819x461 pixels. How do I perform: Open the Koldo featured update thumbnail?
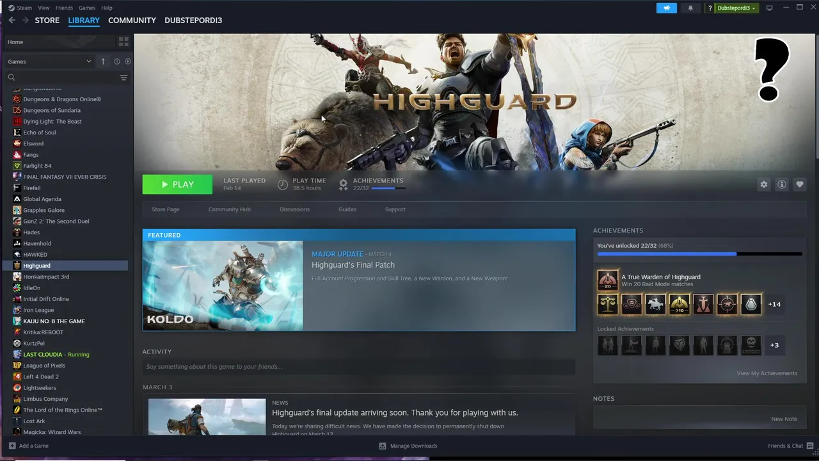pyautogui.click(x=223, y=286)
